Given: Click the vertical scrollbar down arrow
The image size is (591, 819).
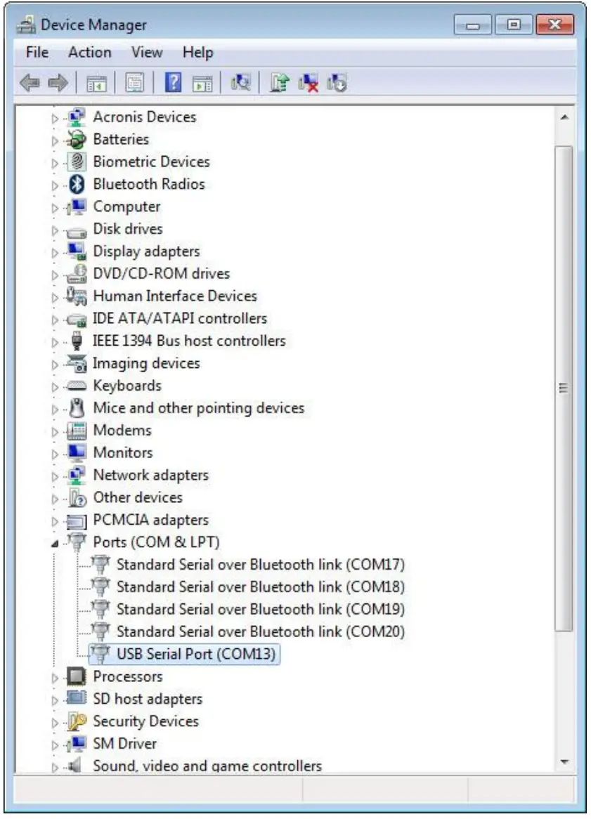Looking at the screenshot, I should tap(564, 762).
